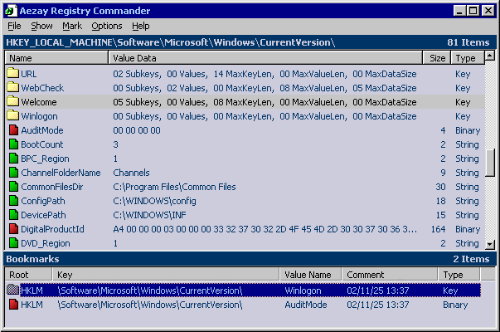Screen dimensions: 500x332
Task: Click the green BPC_Region string icon
Action: [13, 158]
